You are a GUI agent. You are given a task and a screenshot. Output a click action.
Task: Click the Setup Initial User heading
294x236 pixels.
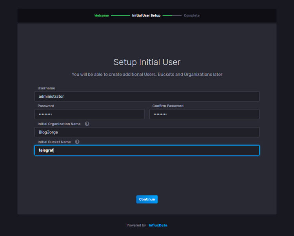pos(147,62)
